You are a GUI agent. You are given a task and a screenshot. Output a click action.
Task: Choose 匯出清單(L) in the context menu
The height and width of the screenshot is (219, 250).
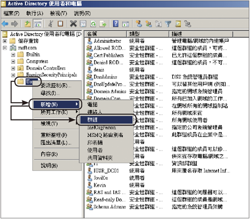[57, 143]
